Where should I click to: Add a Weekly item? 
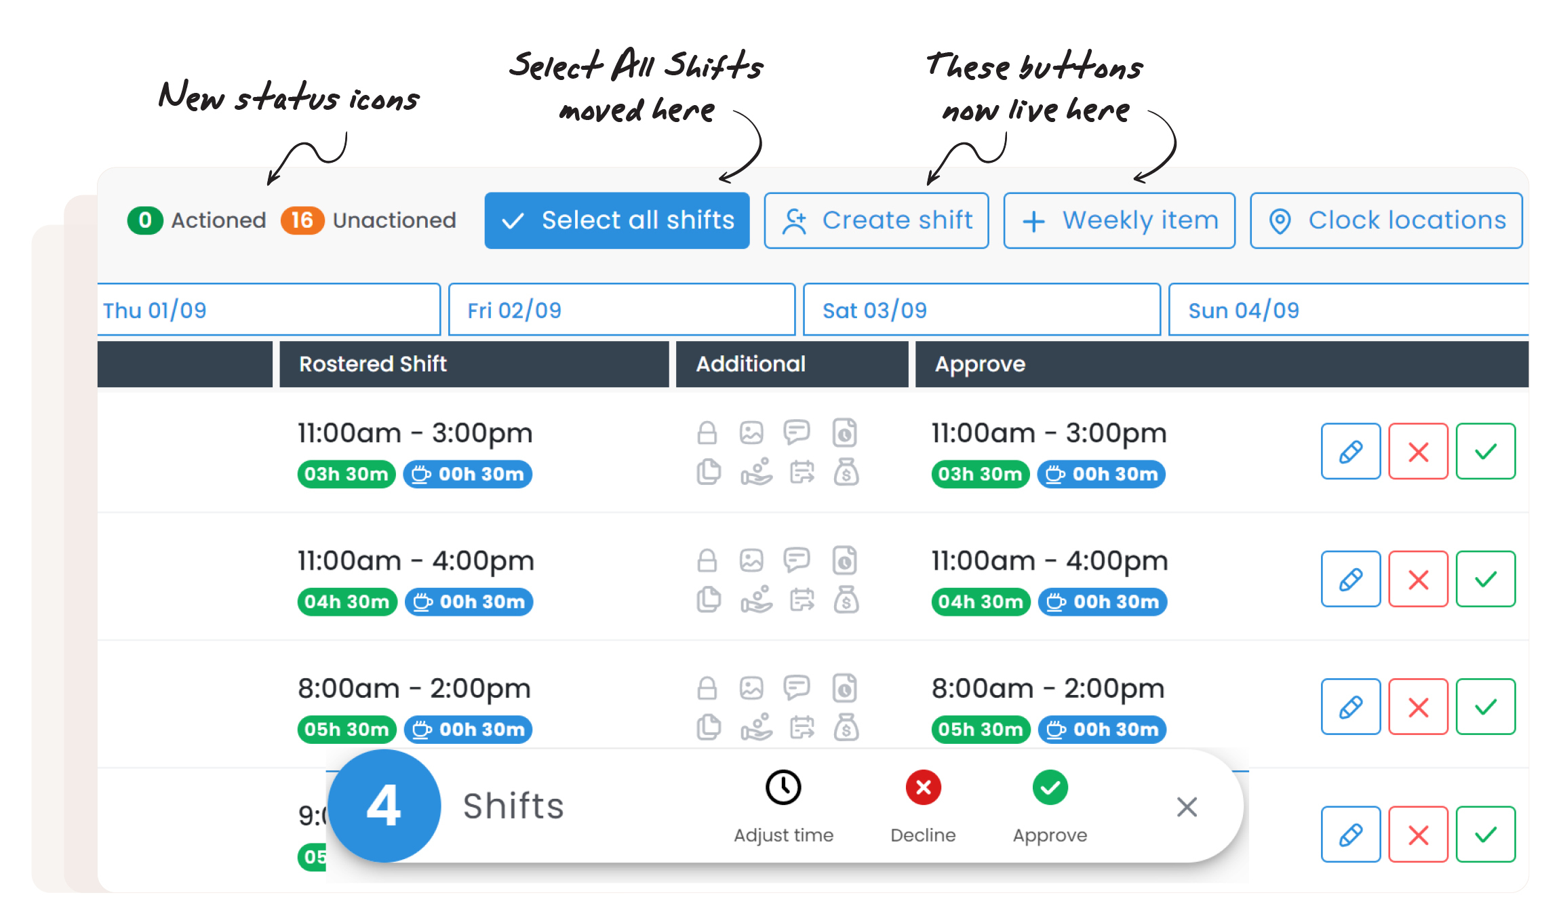(1119, 220)
